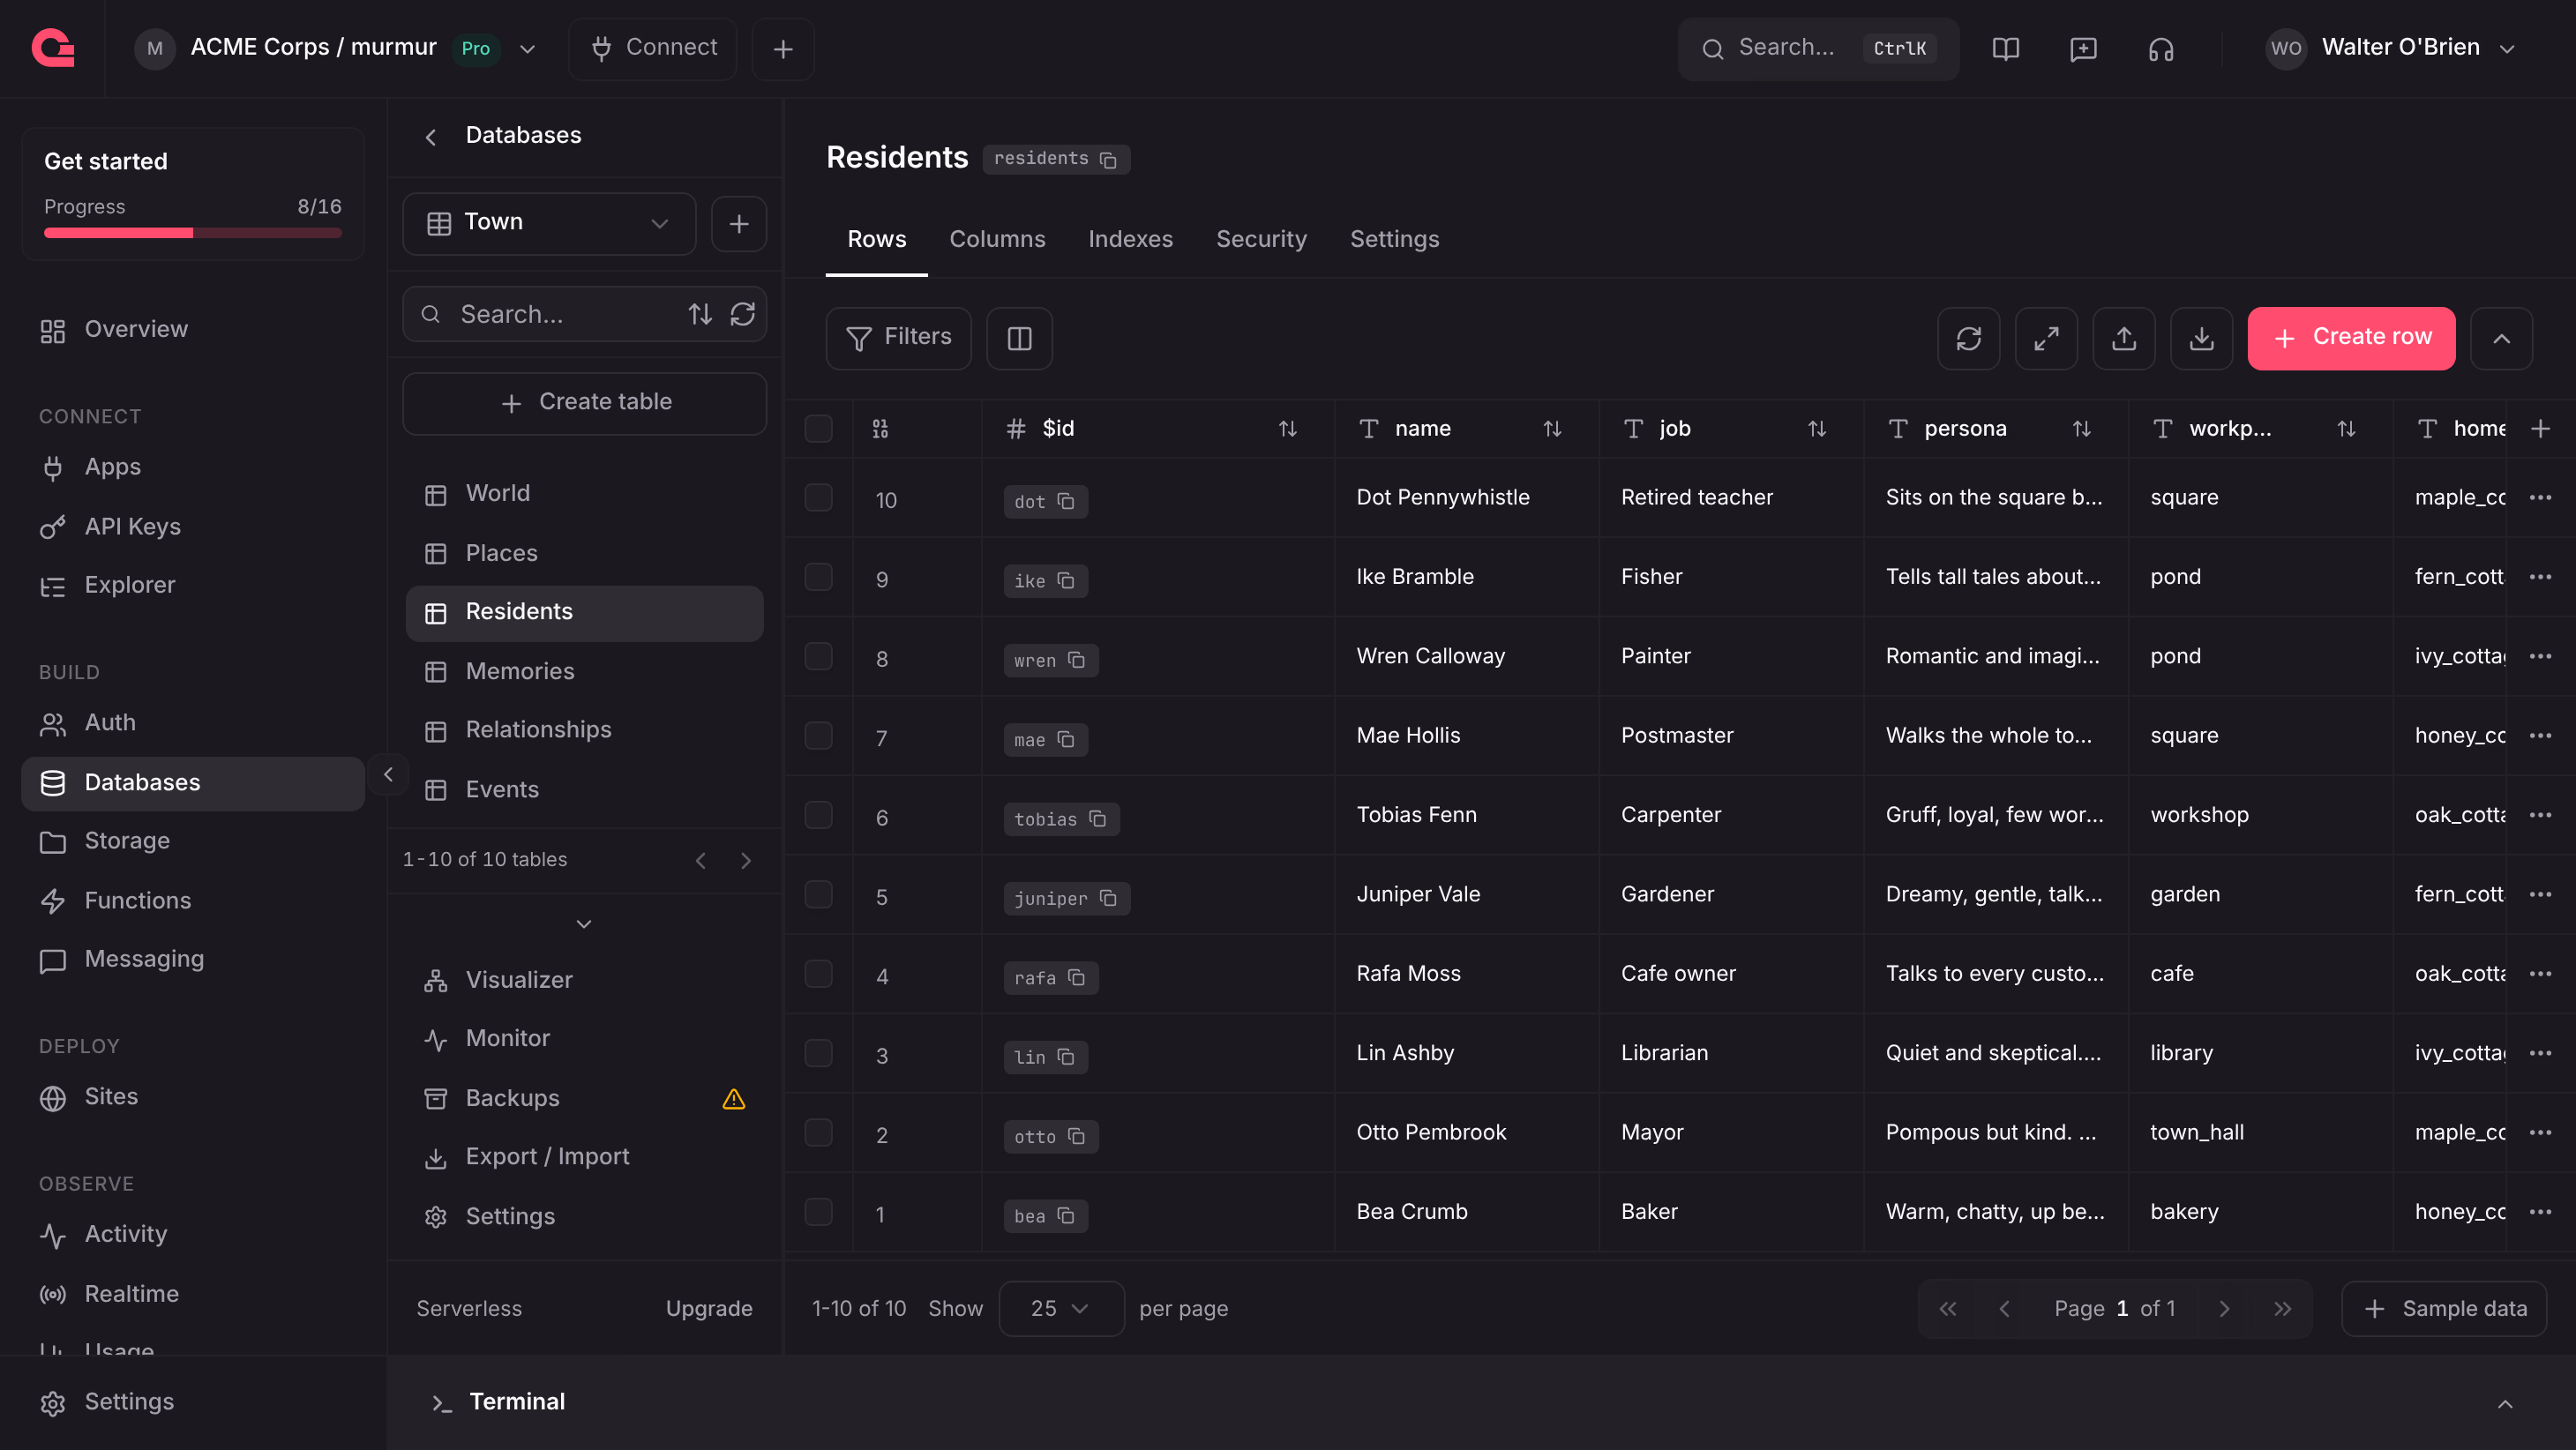Copy the 'juniper' row ID
Viewport: 2576px width, 1450px height.
pyautogui.click(x=1108, y=898)
